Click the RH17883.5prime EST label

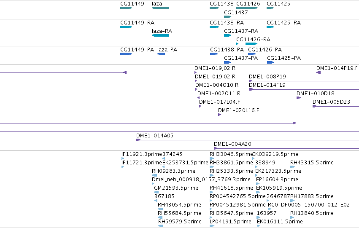(x=312, y=196)
